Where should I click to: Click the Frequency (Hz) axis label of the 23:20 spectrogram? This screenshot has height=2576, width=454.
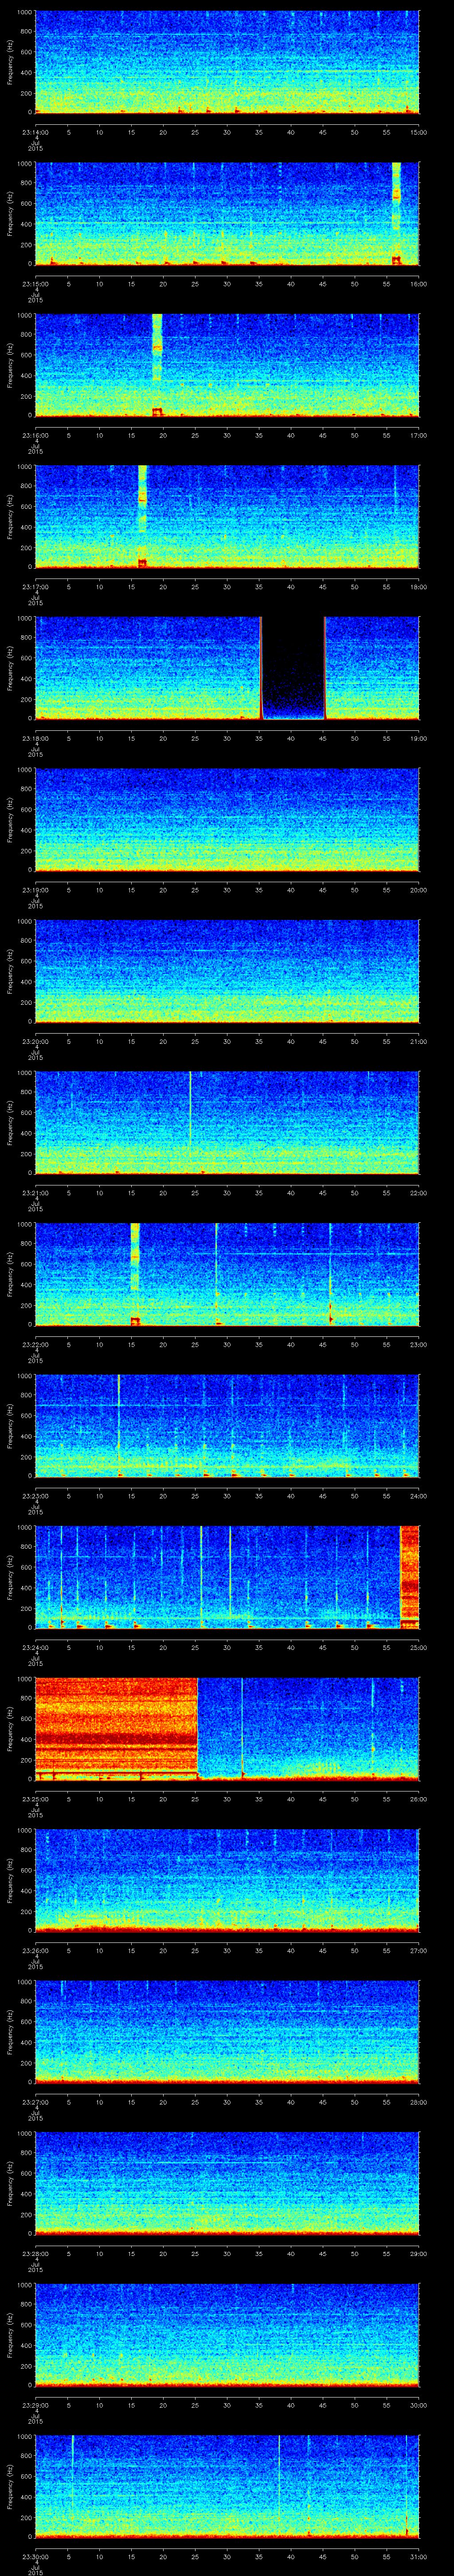tap(11, 970)
